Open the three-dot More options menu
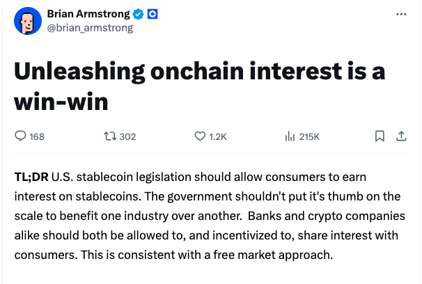The height and width of the screenshot is (284, 422). [400, 14]
